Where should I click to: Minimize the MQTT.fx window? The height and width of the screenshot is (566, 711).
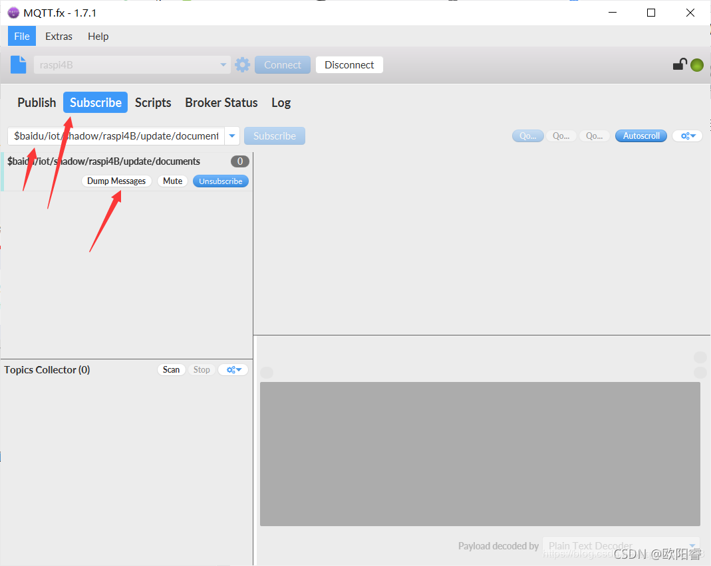point(613,13)
